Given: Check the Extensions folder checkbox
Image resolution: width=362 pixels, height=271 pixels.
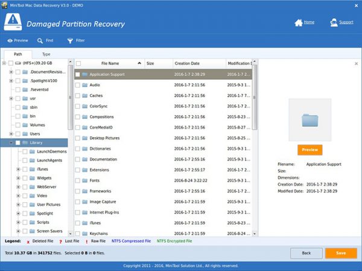Looking at the screenshot, I should [x=78, y=170].
